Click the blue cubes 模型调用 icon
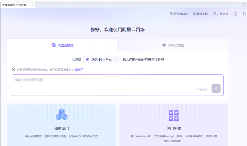 61,115
